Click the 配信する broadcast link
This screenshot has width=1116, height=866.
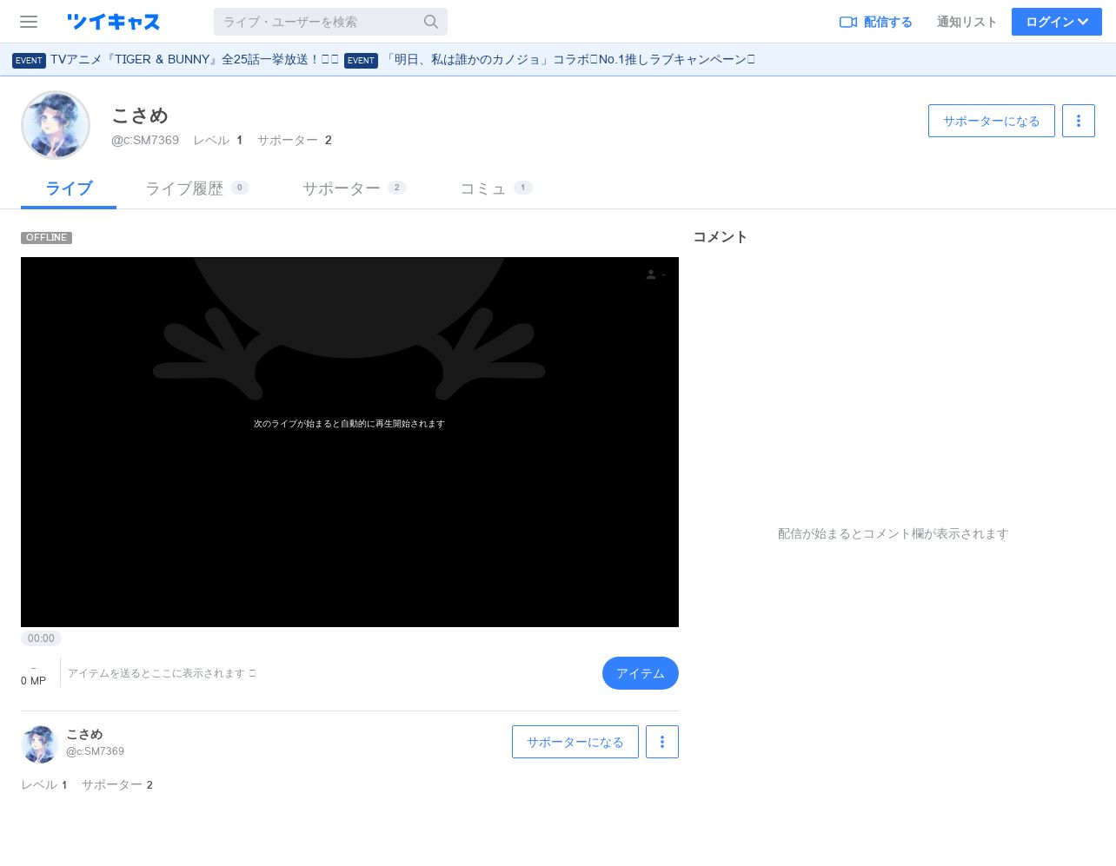tap(876, 22)
